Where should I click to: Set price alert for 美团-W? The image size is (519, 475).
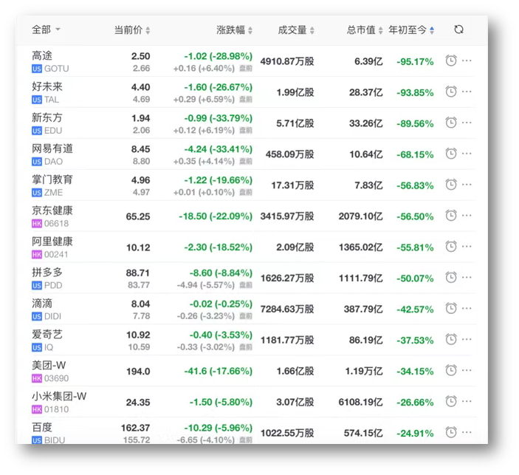click(451, 370)
